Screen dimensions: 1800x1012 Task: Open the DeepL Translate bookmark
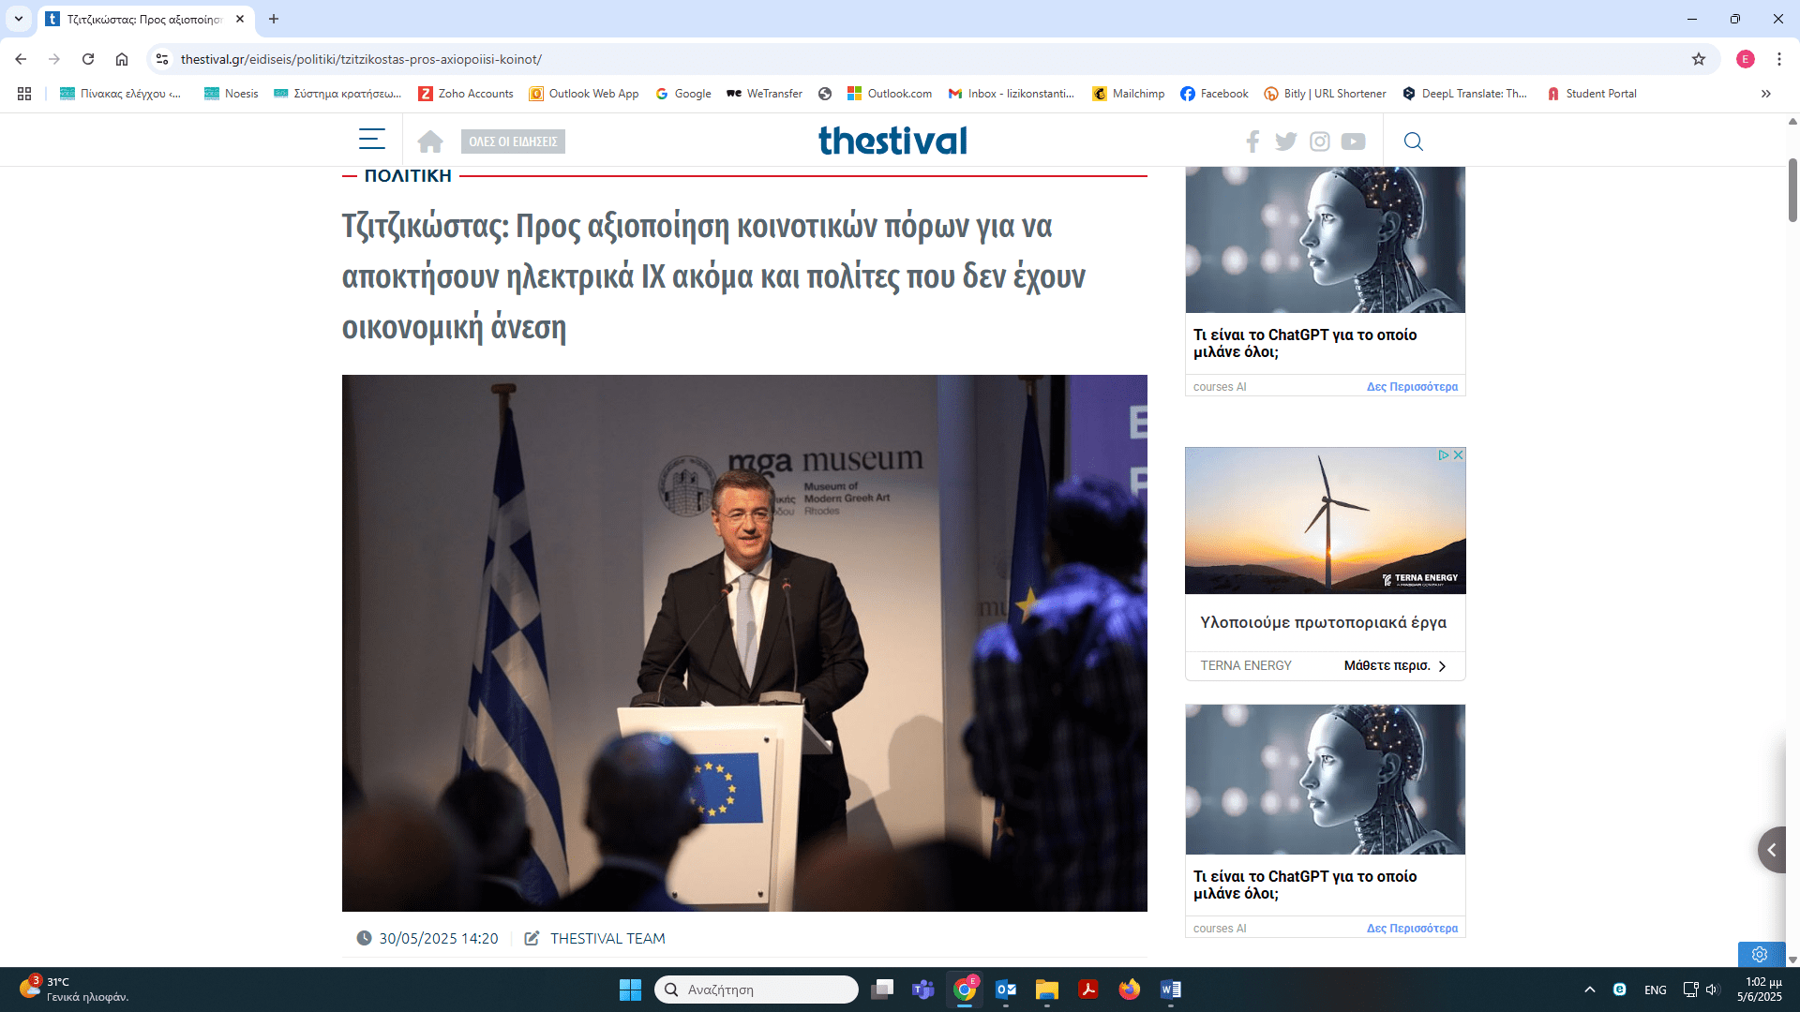tap(1464, 94)
